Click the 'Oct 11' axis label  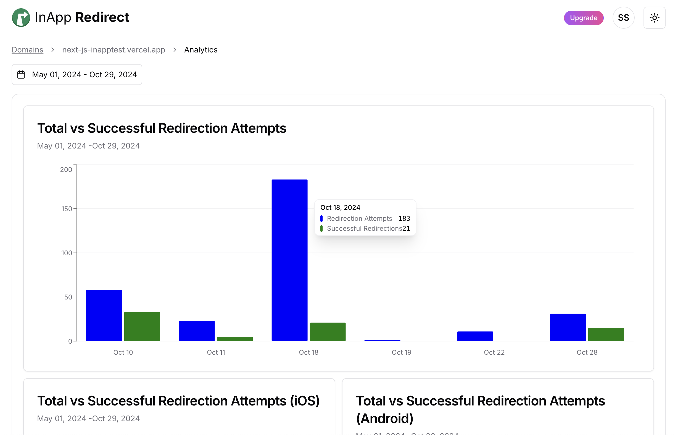pos(216,352)
